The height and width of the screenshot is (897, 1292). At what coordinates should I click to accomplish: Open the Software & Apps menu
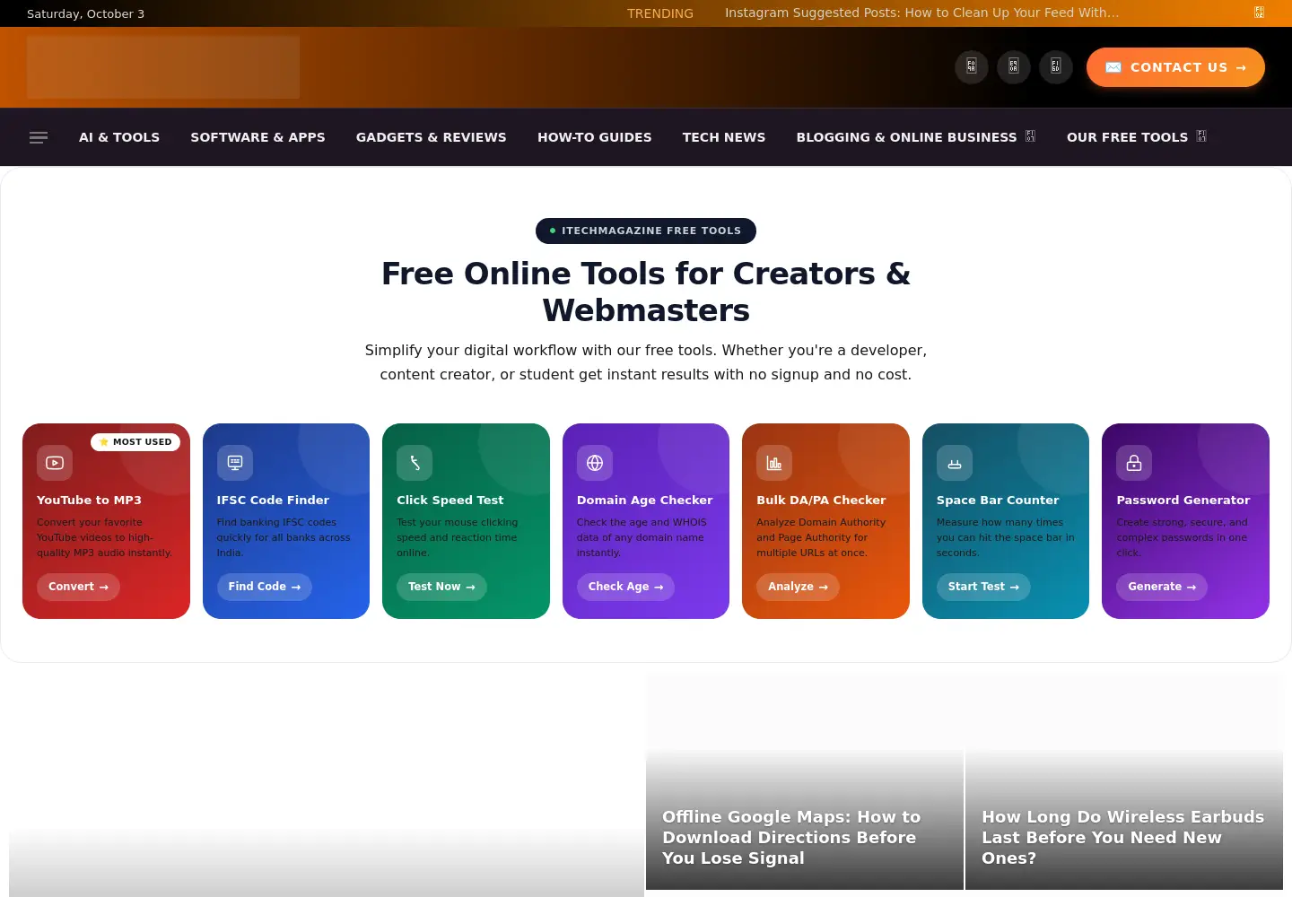click(x=258, y=137)
